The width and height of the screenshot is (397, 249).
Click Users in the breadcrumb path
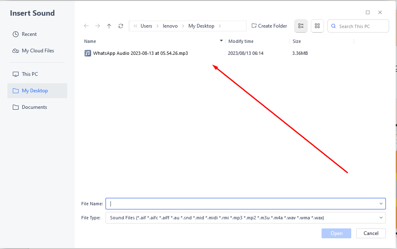pos(146,26)
